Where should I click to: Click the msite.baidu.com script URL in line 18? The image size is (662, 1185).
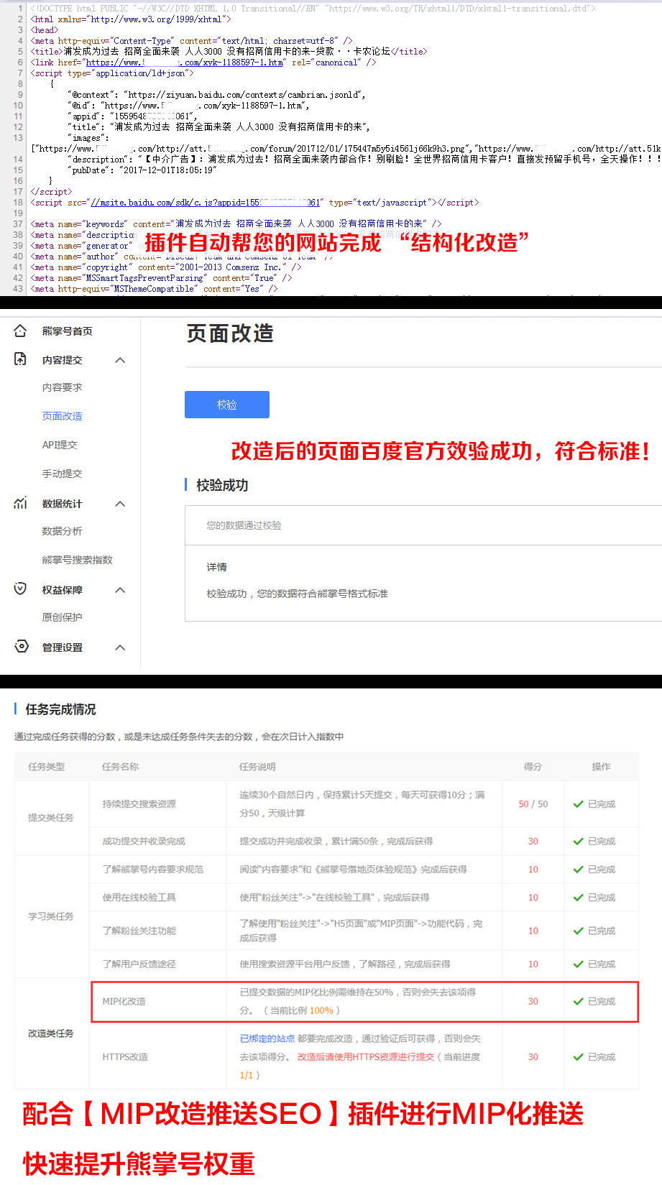click(x=205, y=203)
